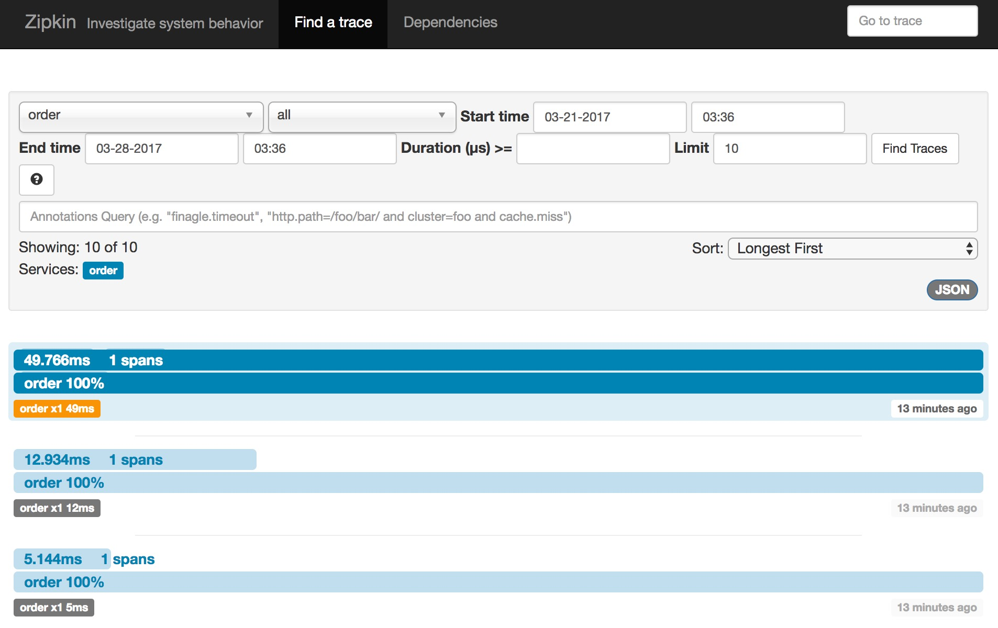This screenshot has width=998, height=628.
Task: Switch to the Dependencies tab
Action: point(450,23)
